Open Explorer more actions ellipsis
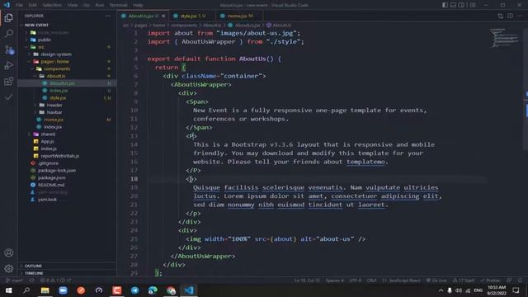 108,16
